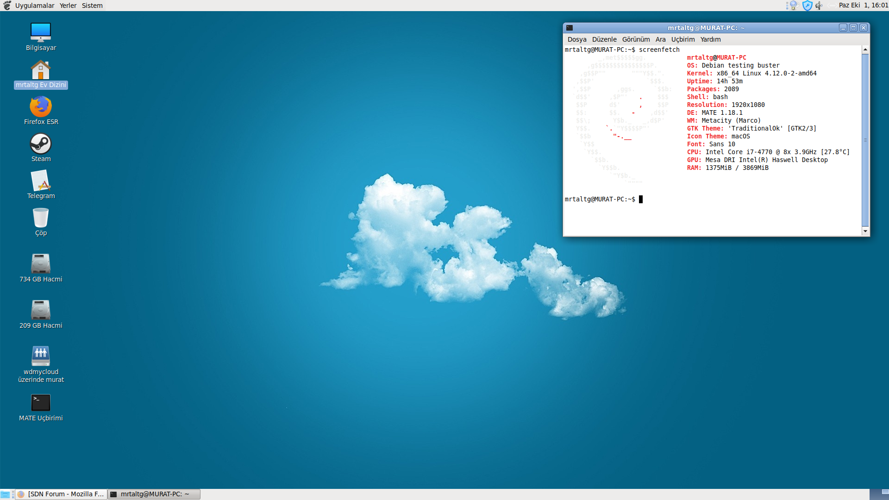Select the mrtaltg Ev Dizini home folder icon

(41, 70)
